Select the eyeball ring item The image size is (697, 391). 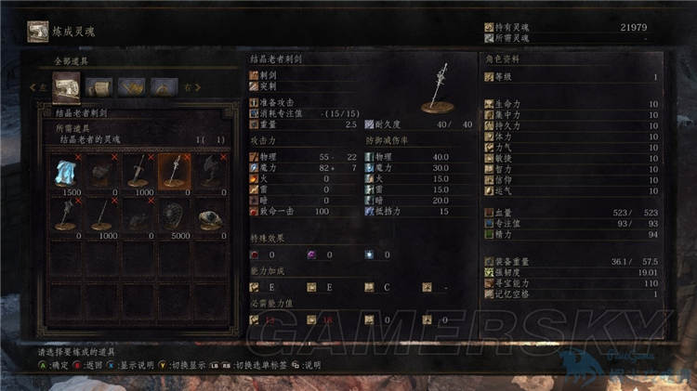pos(211,218)
